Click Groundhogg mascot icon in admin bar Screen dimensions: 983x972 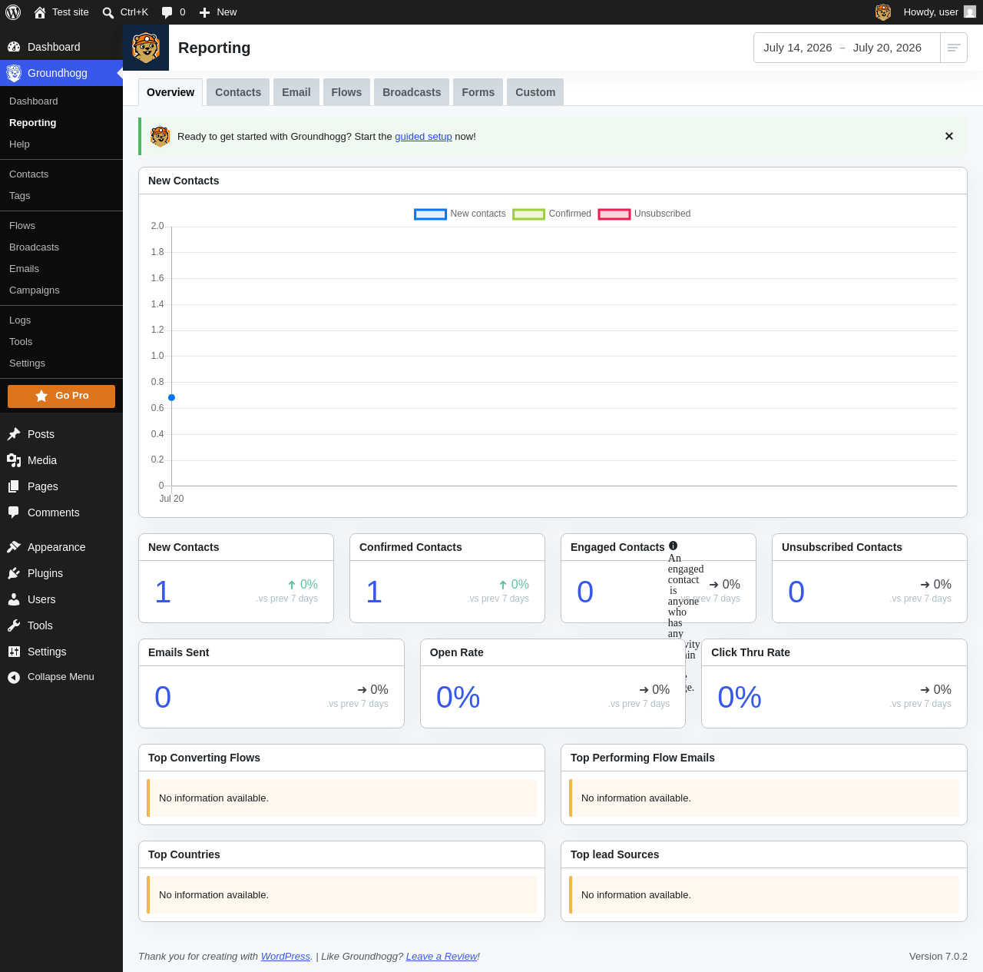[x=883, y=12]
